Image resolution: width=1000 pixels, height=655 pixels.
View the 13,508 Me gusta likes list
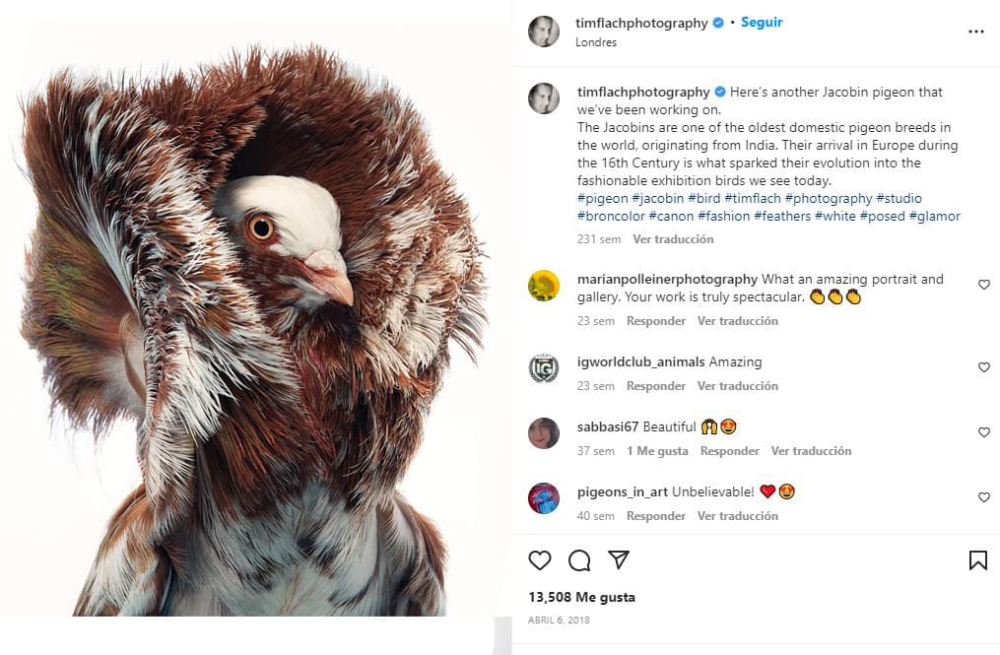[x=581, y=597]
